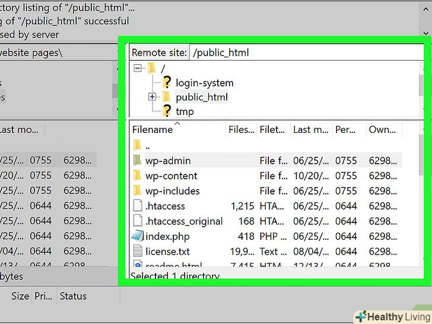Click the remote file list vertical scrollbar
The image size is (432, 324).
pyautogui.click(x=421, y=155)
